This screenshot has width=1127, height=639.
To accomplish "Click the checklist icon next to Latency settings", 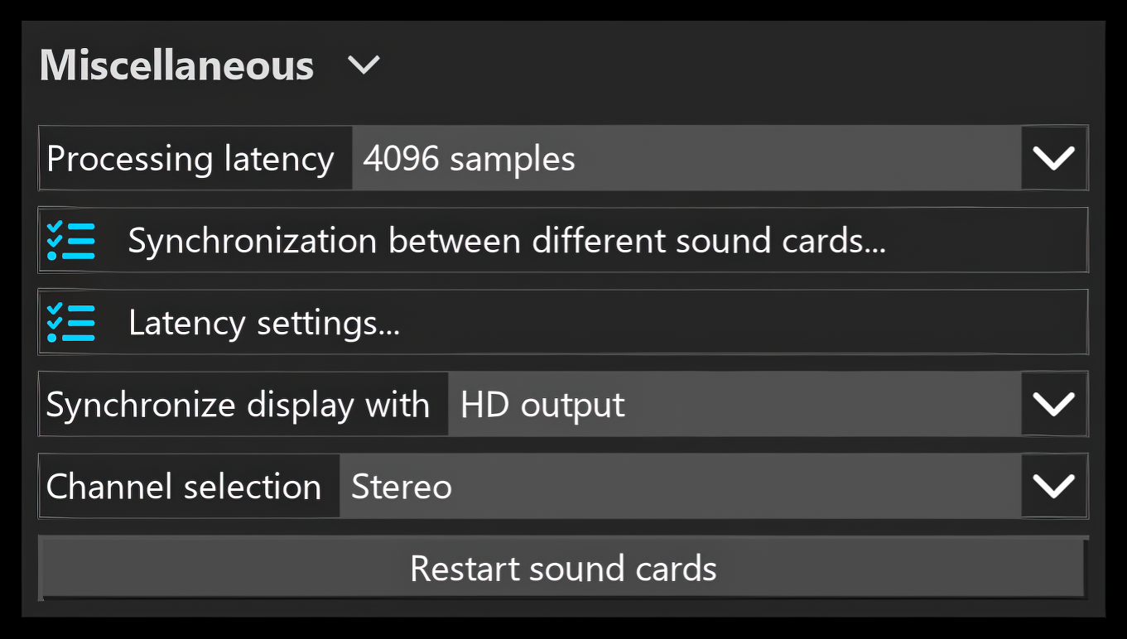I will [71, 323].
